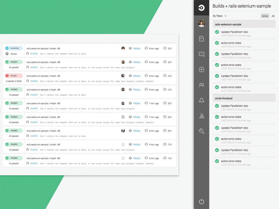Open the document page icon in sidebar
Viewport: 279px width, 209px height.
coord(202,39)
